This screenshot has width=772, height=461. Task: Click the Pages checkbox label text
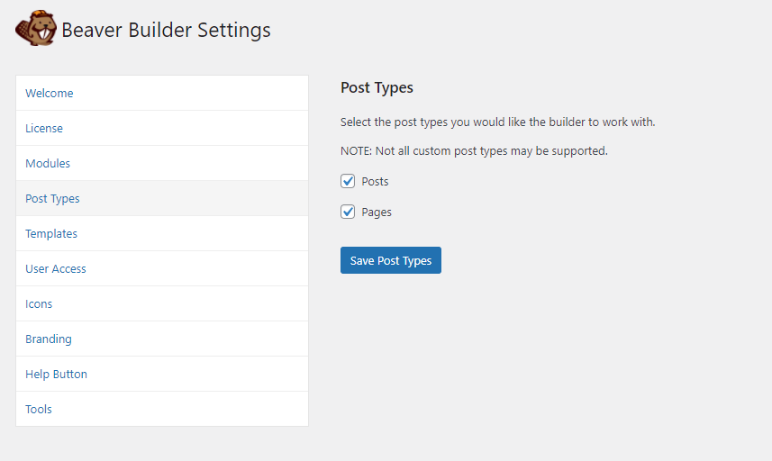click(377, 212)
